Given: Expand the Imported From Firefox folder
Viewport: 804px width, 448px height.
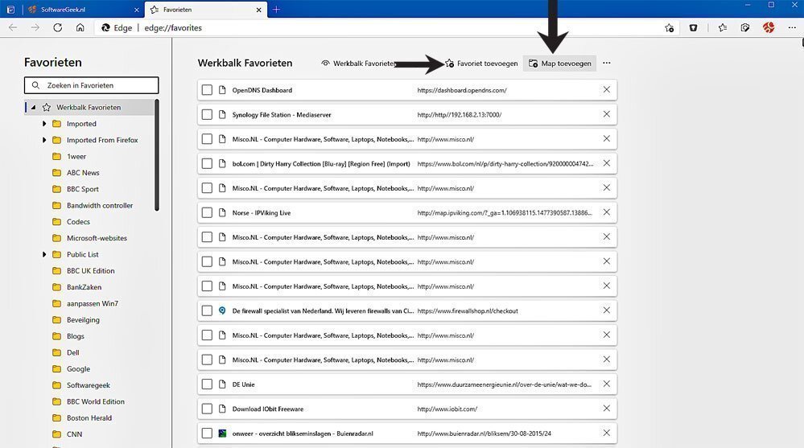Looking at the screenshot, I should click(x=44, y=140).
